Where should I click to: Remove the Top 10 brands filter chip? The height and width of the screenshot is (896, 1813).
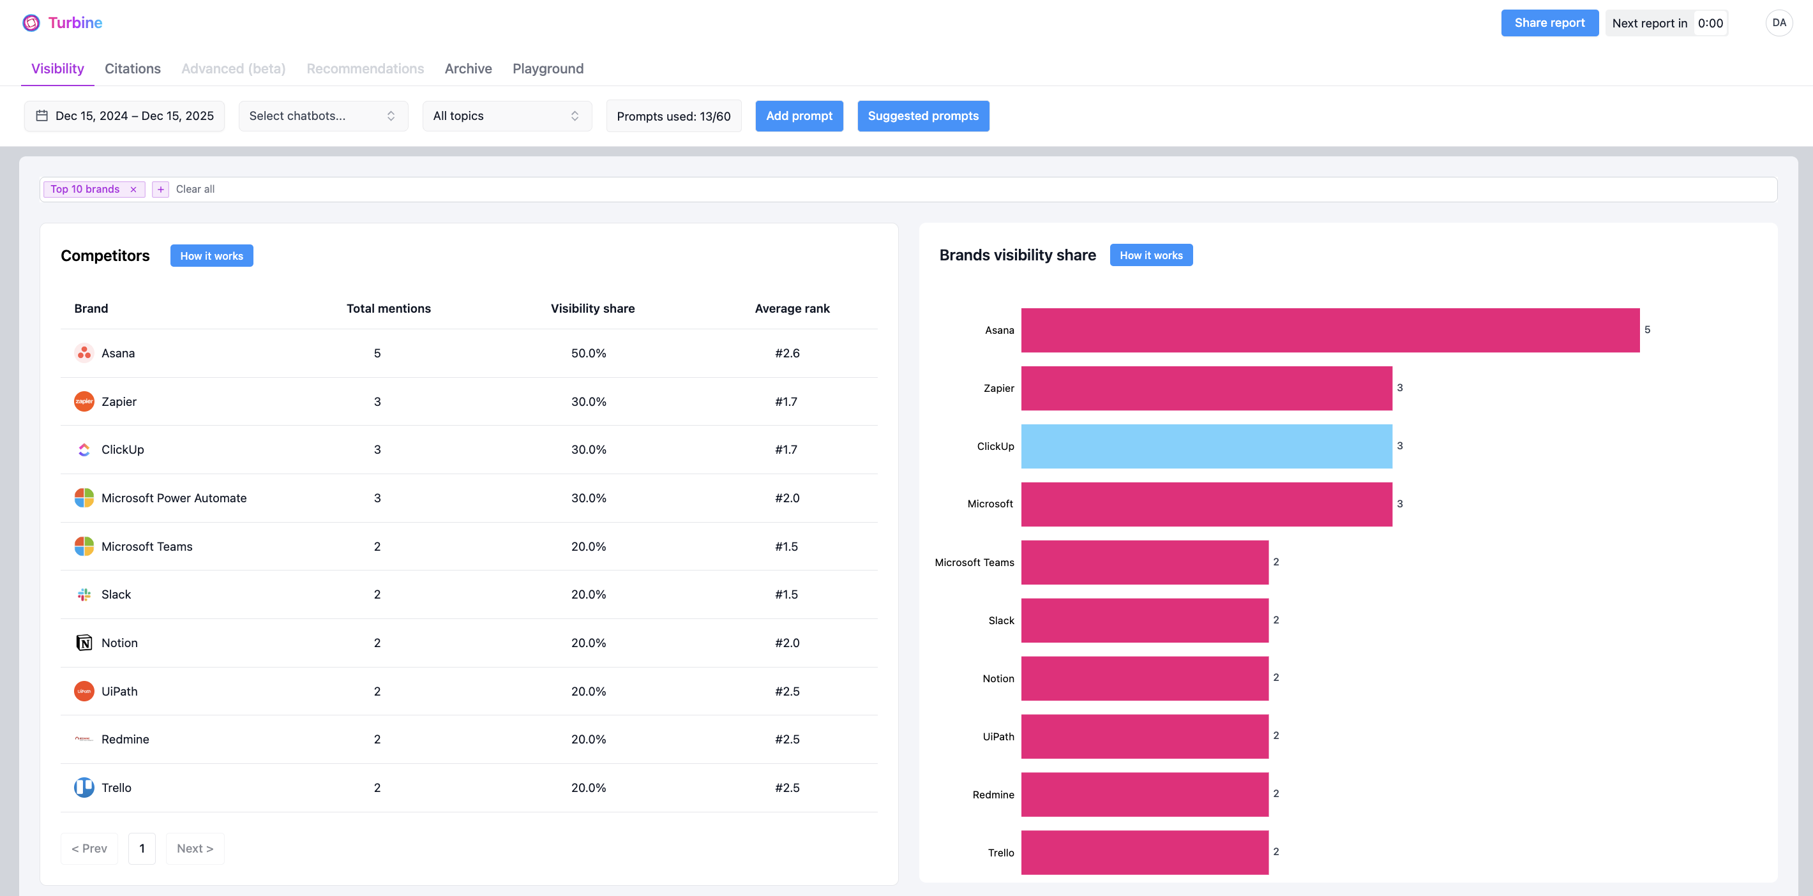[133, 190]
